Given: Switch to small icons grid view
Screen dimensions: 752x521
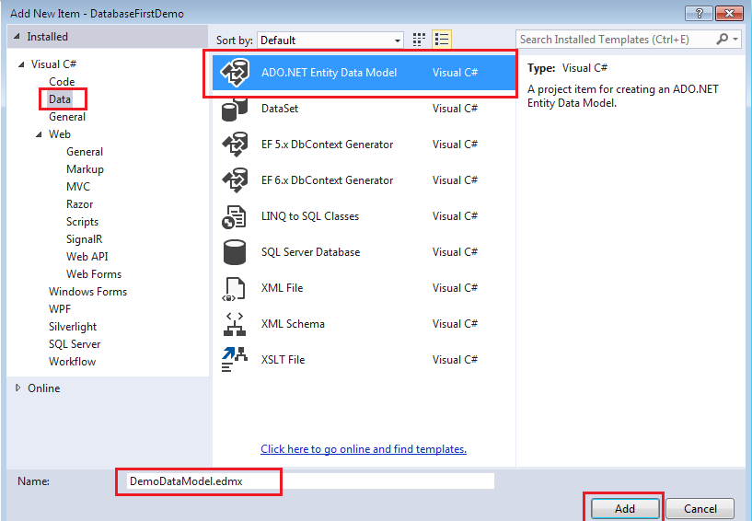Looking at the screenshot, I should pyautogui.click(x=419, y=40).
